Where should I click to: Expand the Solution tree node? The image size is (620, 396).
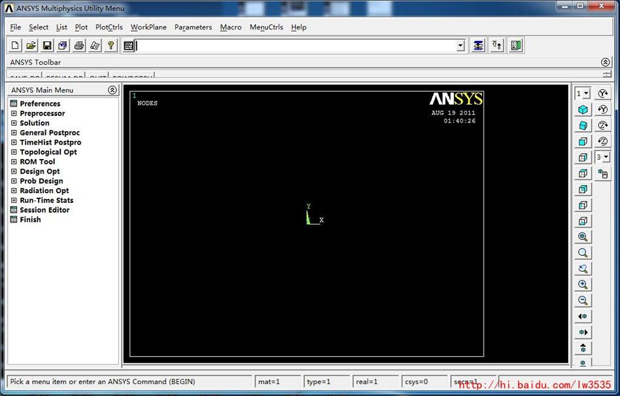tap(14, 123)
